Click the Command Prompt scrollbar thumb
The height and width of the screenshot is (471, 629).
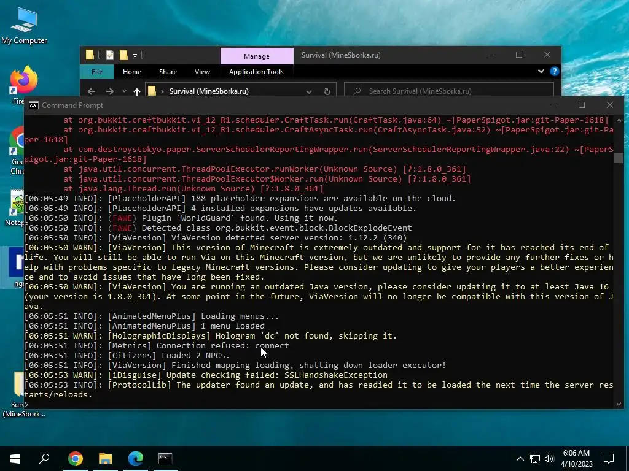pos(619,158)
